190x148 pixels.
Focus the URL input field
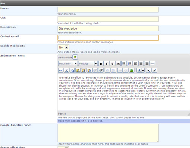(108, 19)
